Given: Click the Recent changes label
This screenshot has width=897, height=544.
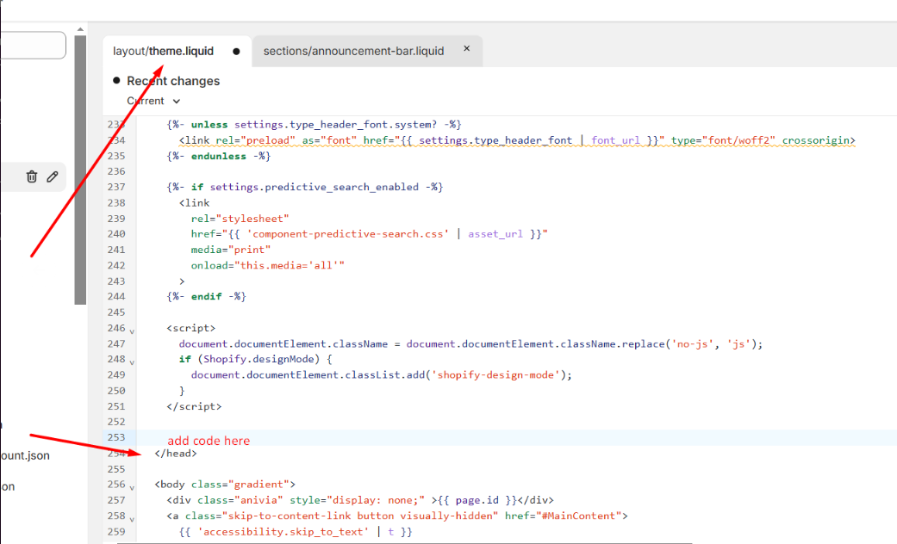Looking at the screenshot, I should [173, 81].
